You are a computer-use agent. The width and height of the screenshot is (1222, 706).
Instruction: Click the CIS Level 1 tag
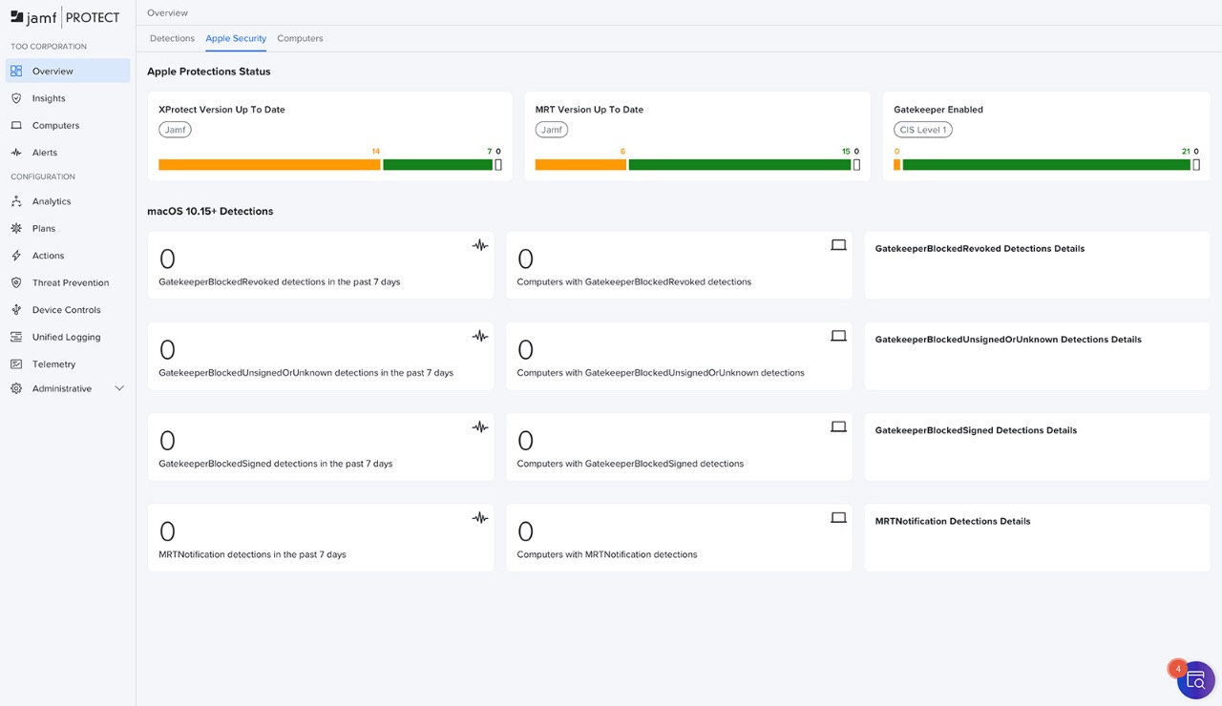point(922,130)
